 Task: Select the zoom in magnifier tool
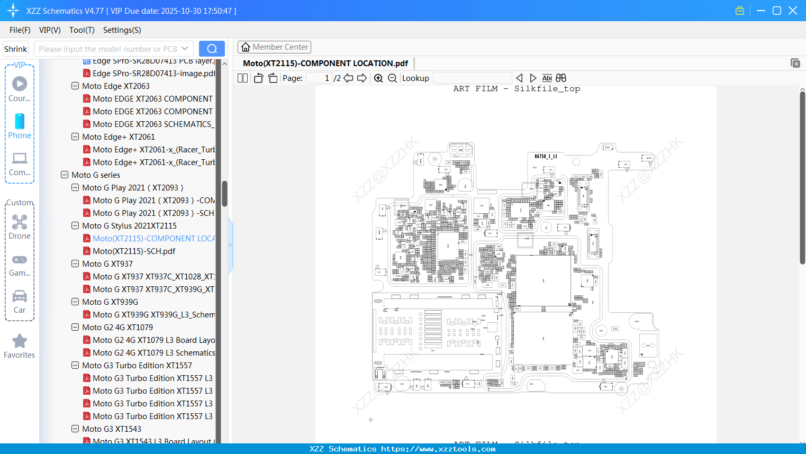[x=378, y=78]
